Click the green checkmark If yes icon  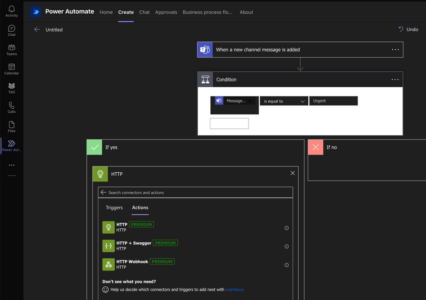pos(95,147)
